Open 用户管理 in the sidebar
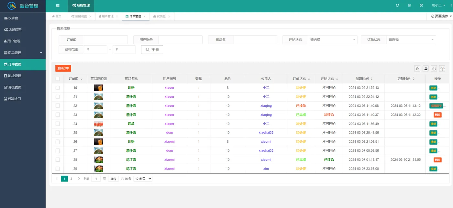Viewport: 453px width, 208px height. [x=23, y=41]
